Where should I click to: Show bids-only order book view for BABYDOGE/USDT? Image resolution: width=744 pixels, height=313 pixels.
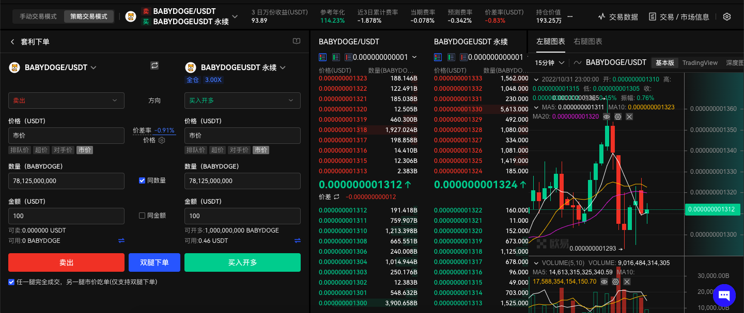pyautogui.click(x=336, y=57)
